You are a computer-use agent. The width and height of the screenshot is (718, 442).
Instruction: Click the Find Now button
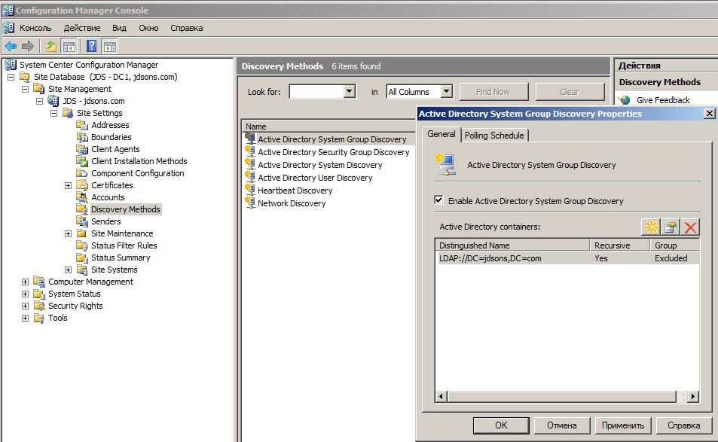click(493, 92)
